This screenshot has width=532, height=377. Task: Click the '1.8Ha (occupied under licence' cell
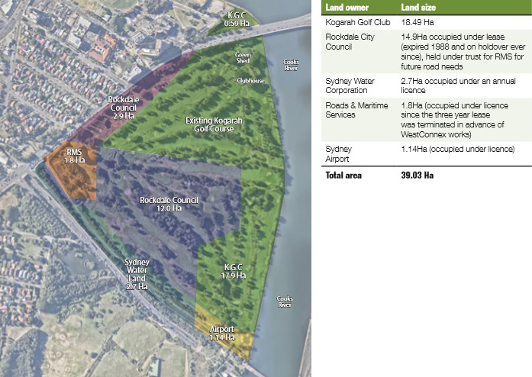[455, 120]
